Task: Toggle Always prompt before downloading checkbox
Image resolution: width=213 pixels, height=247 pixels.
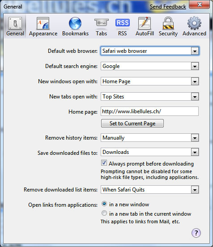Action: pos(104,163)
